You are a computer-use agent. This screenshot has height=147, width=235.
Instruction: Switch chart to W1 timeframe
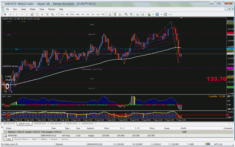point(98,14)
